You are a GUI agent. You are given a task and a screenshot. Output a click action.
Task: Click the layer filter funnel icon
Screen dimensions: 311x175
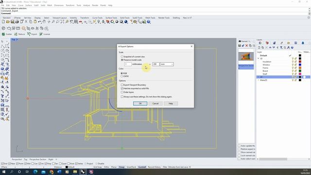point(281,48)
